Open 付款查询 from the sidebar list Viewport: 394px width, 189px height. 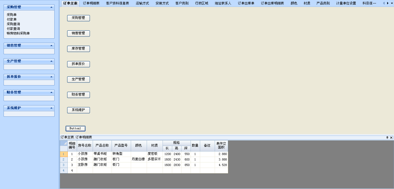pyautogui.click(x=13, y=29)
